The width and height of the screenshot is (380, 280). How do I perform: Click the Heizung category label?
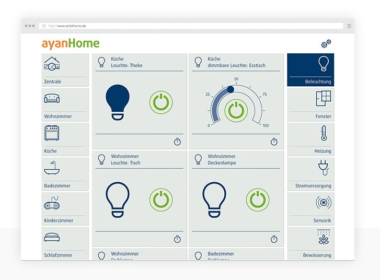click(x=323, y=151)
